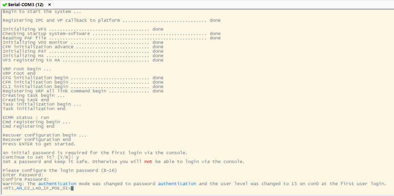
Task: Click the "VRP root begin" line
Action: pos(27,69)
